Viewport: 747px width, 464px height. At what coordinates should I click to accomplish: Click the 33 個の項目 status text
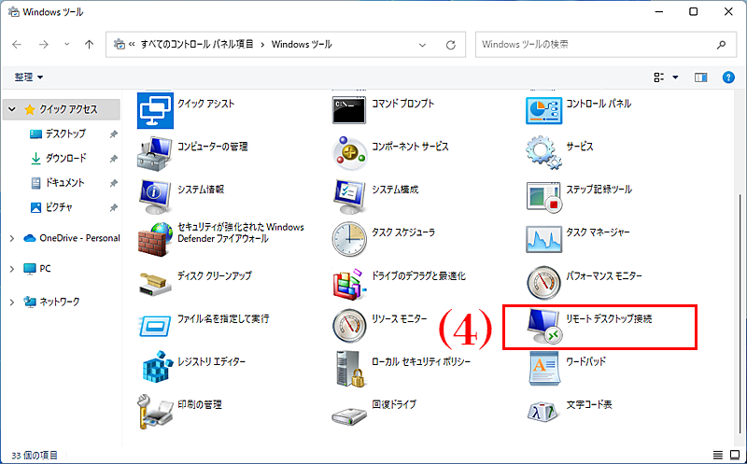tap(35, 456)
